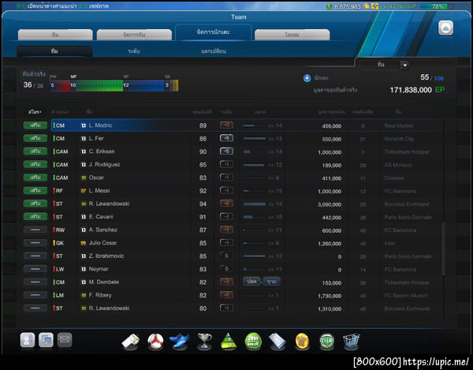Click the XP progress bar on L. Modric row

[255, 125]
